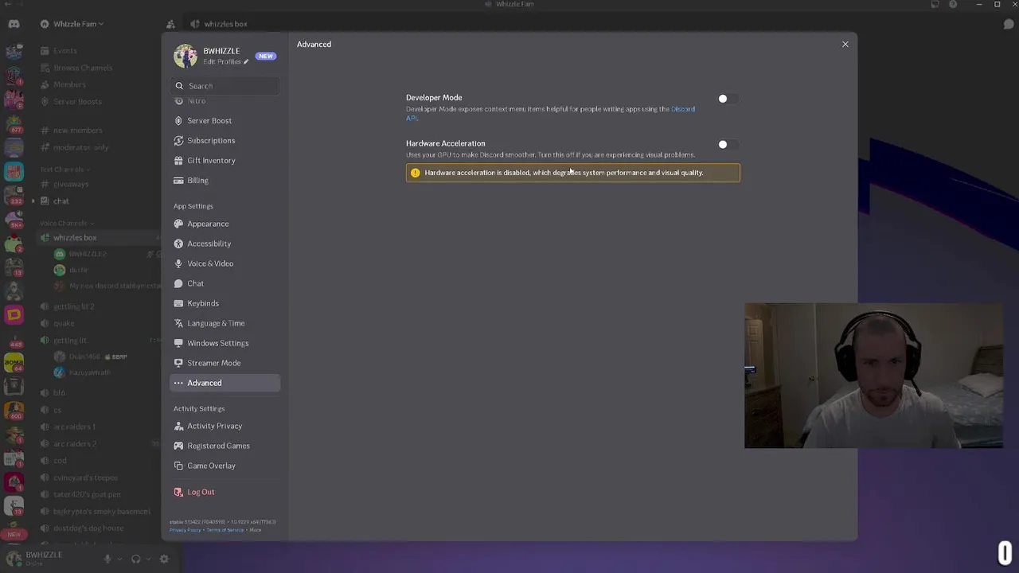The height and width of the screenshot is (573, 1019).
Task: Open the Gift Inventory gift icon
Action: [178, 161]
